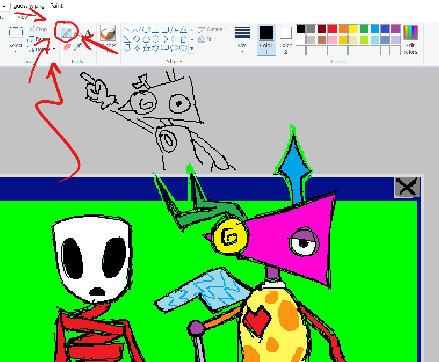Select the Color picker eyedropper tool

[78, 47]
